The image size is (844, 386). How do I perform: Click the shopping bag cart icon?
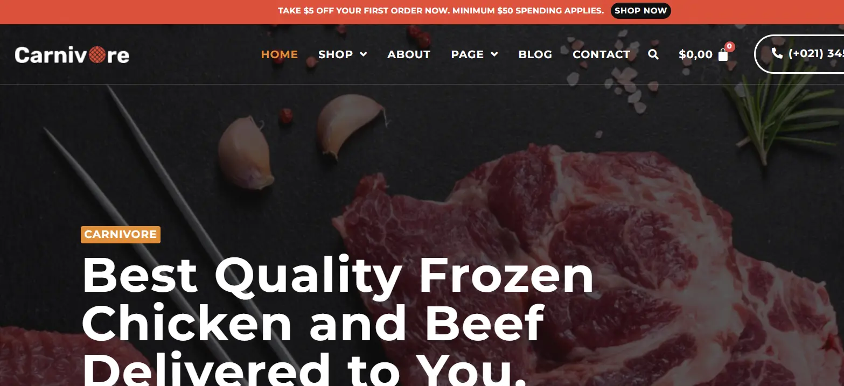tap(723, 54)
